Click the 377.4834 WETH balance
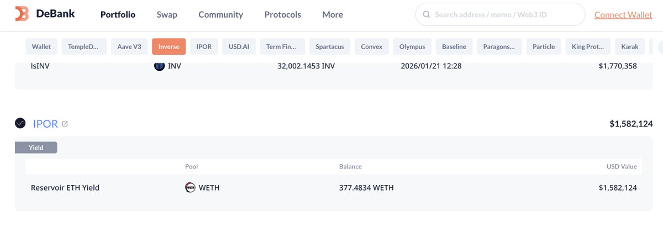This screenshot has width=663, height=227. click(366, 188)
